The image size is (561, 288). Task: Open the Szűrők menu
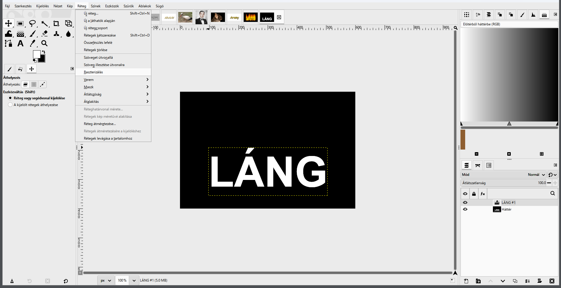[x=129, y=6]
